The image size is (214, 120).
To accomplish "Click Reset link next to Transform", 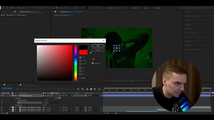I will [44, 105].
